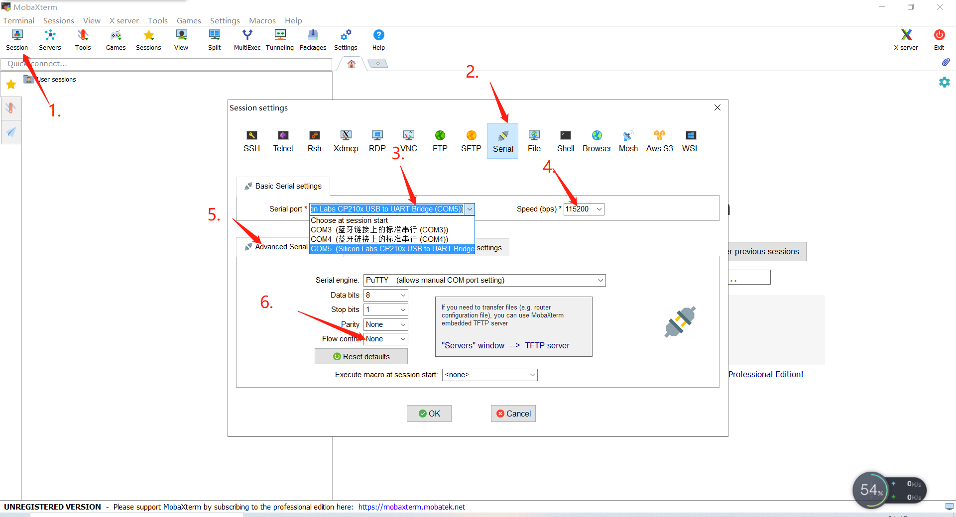Click the Sessions star toolbar icon
The image size is (956, 517).
click(148, 40)
